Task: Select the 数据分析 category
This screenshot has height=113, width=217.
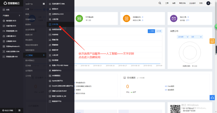Action: click(x=29, y=35)
